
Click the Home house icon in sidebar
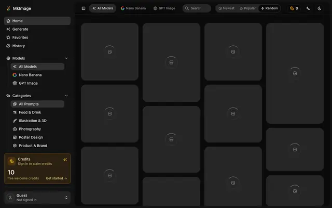(x=8, y=21)
